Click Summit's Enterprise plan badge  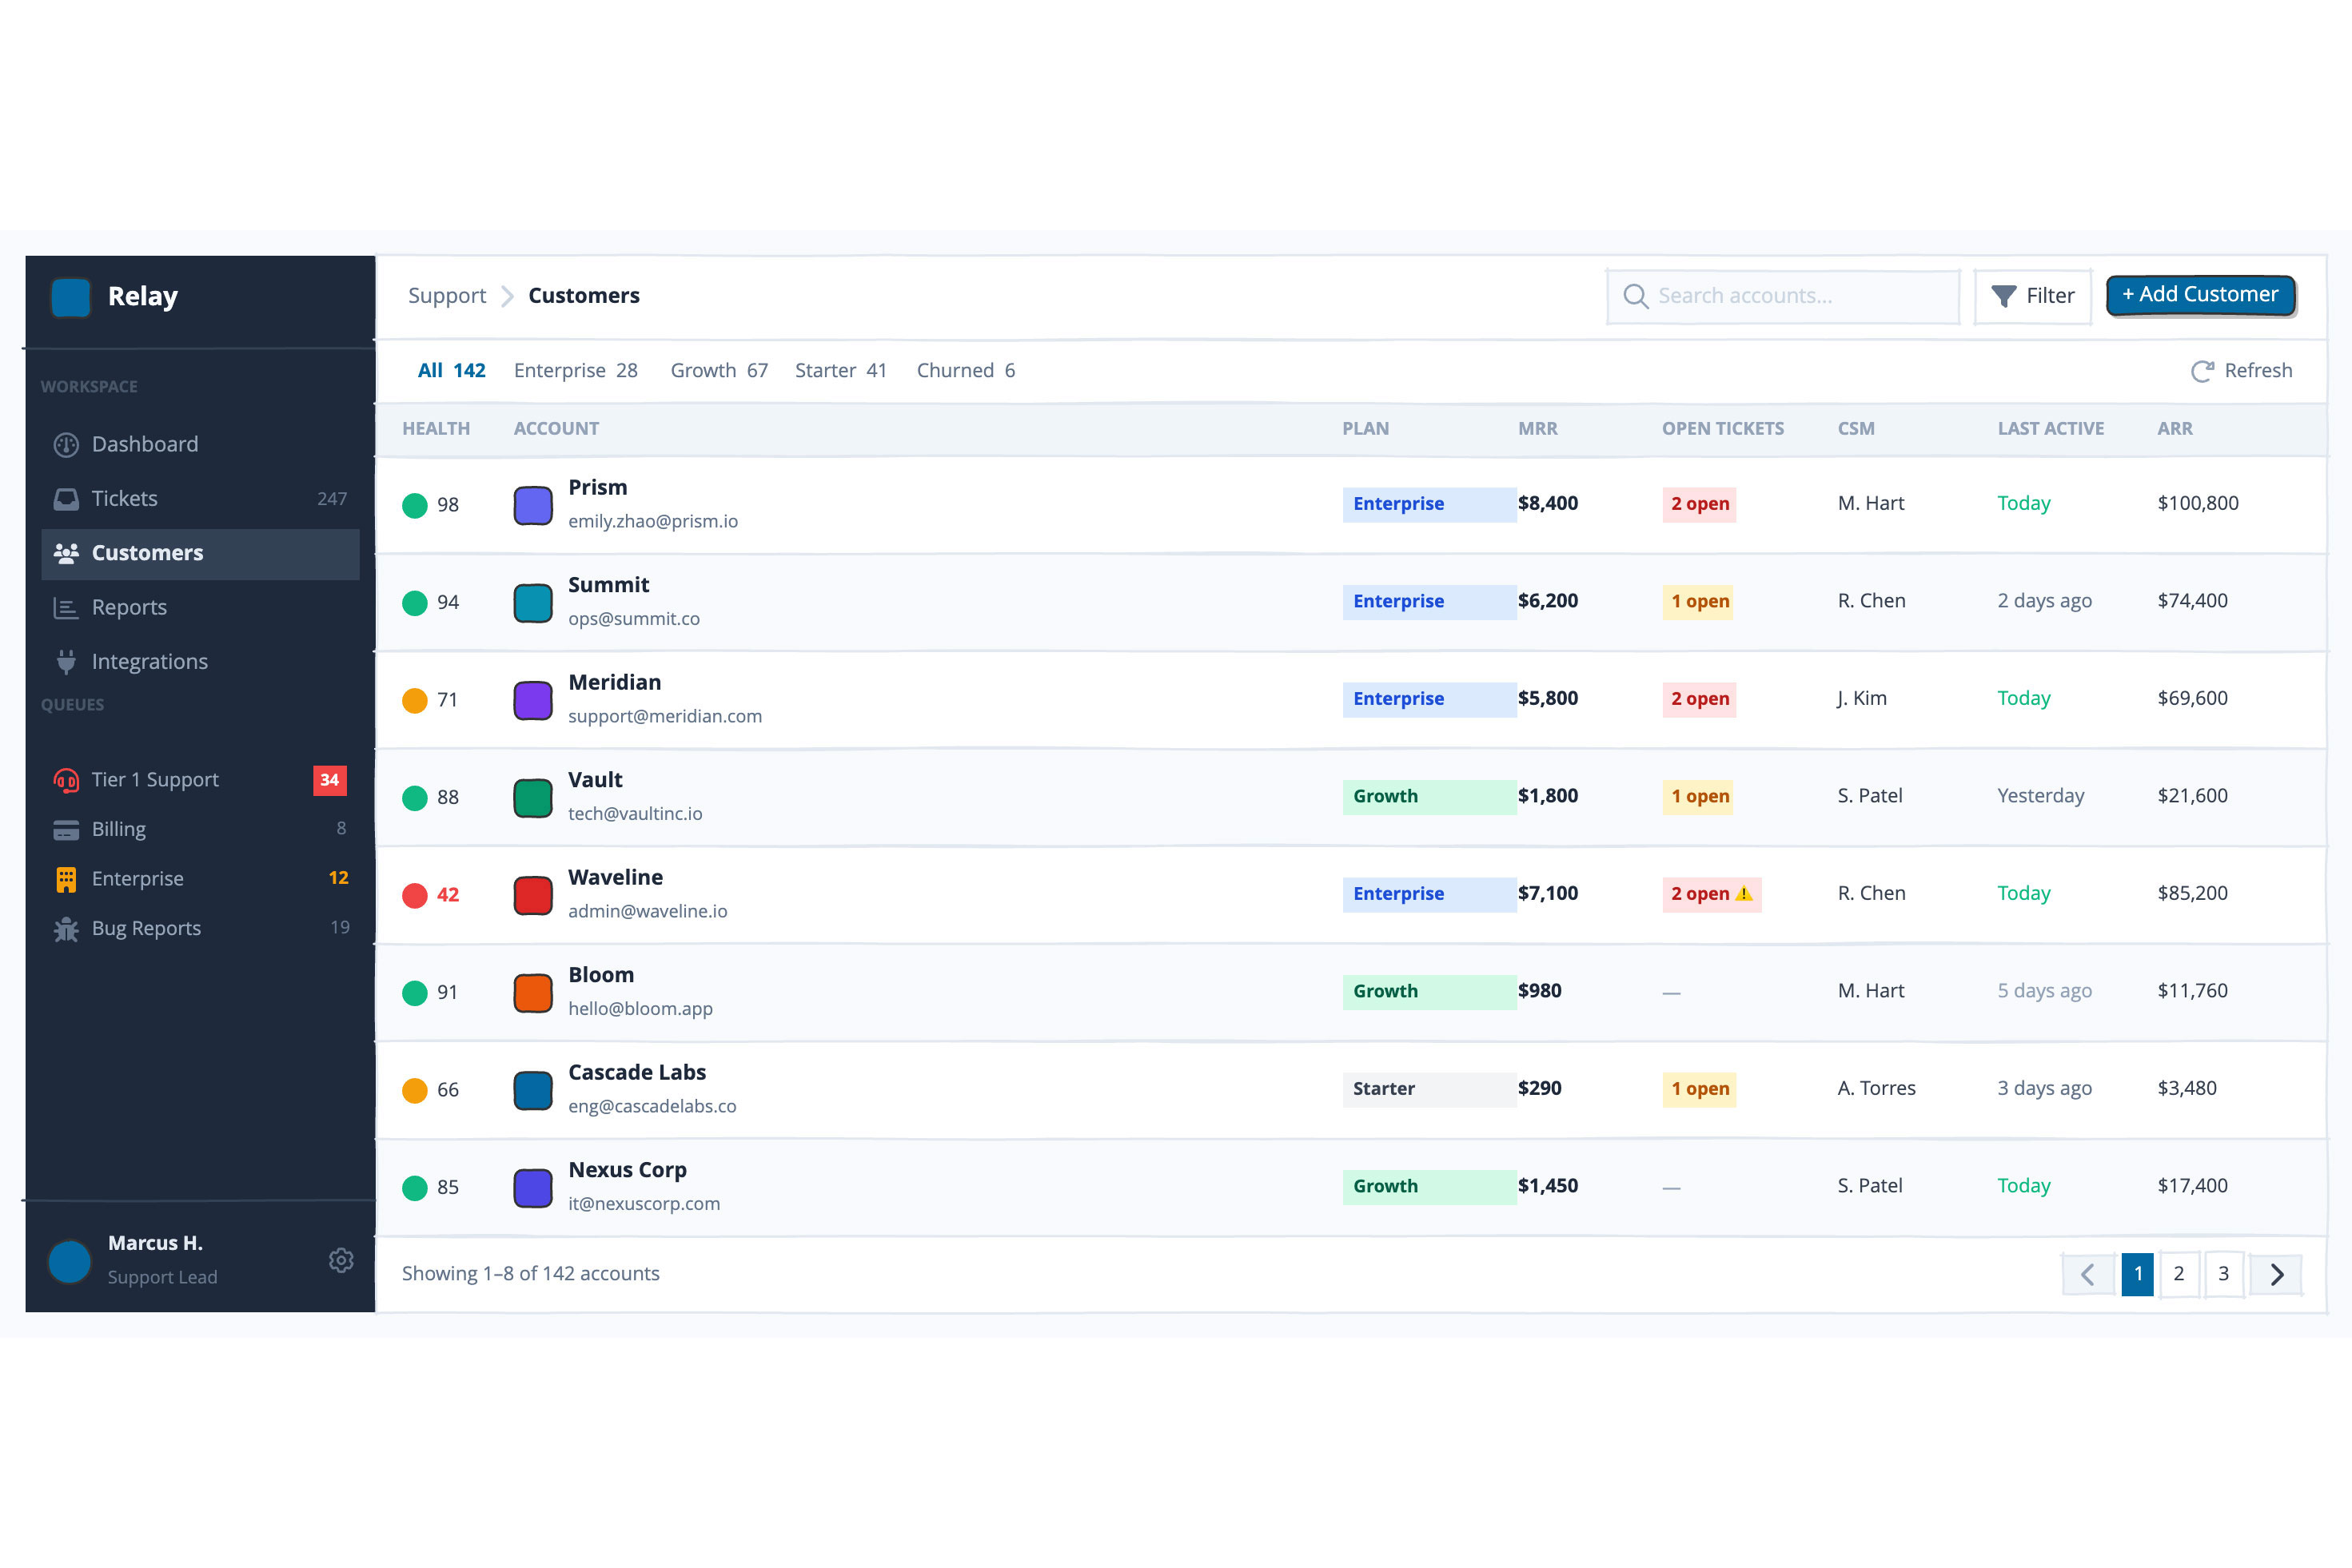pos(1429,602)
